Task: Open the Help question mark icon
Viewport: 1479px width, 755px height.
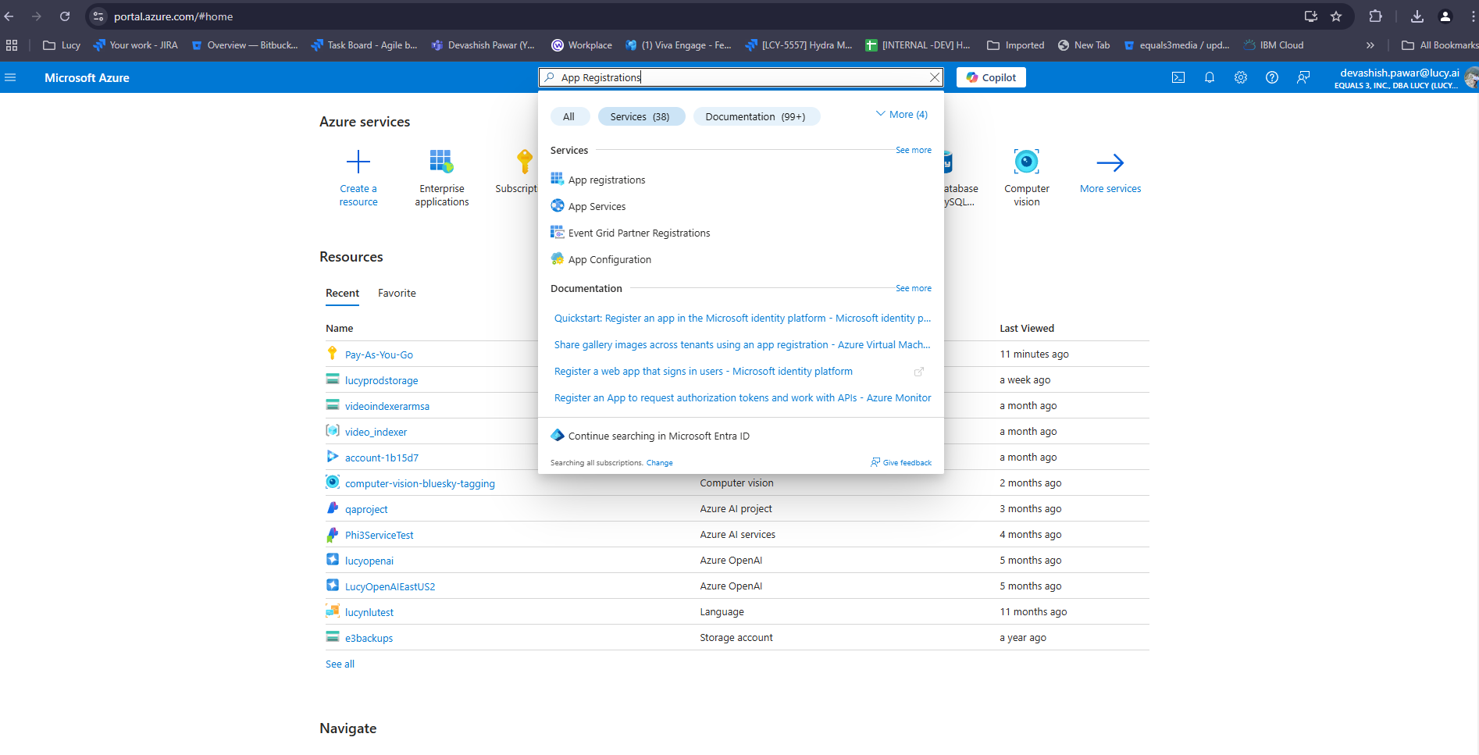Action: [1272, 77]
